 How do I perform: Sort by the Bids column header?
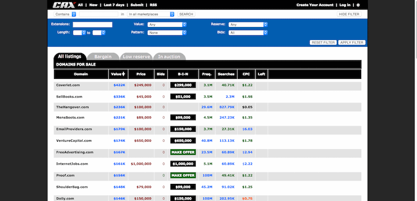click(x=161, y=74)
